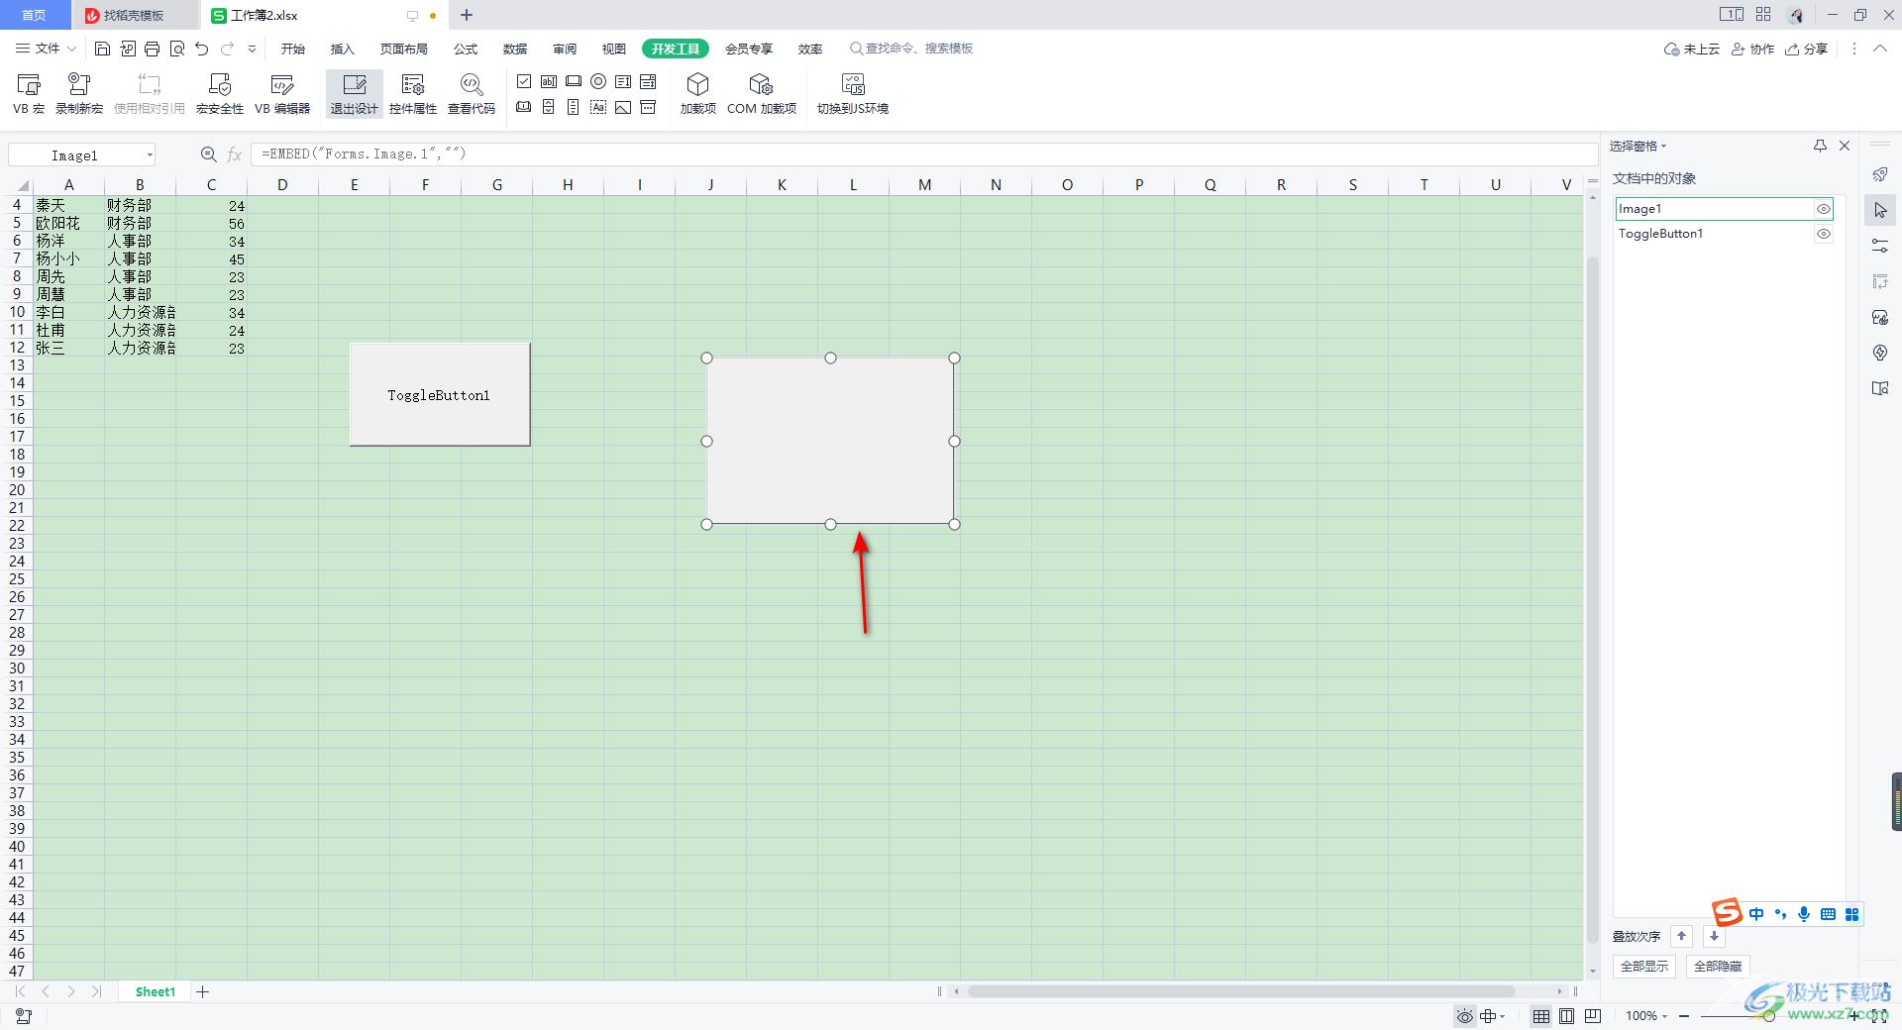Screen dimensions: 1902x1030
Task: Switch to Sheet1 tab
Action: (x=156, y=991)
